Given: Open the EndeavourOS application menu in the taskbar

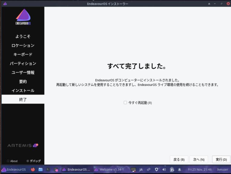Looking at the screenshot, I should click(x=14, y=169).
